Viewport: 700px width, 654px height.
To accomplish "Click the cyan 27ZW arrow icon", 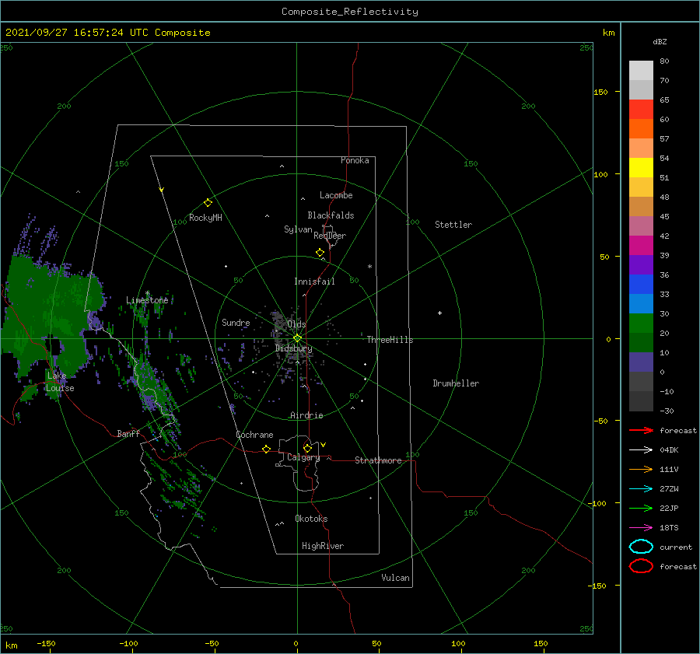I will [x=641, y=489].
